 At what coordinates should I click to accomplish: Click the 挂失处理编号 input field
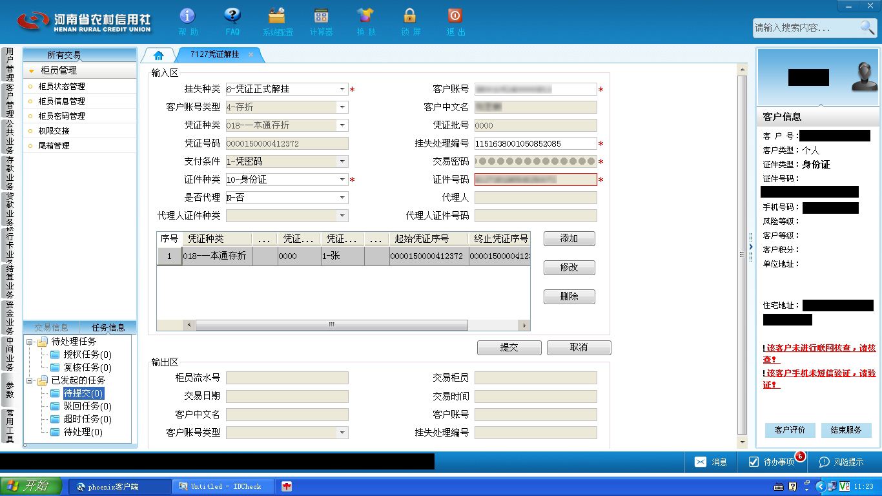click(x=535, y=143)
